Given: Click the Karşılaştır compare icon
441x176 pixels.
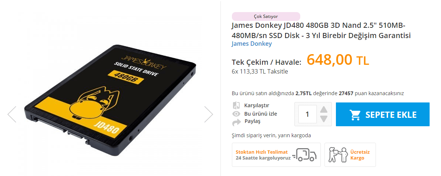Looking at the screenshot, I should pyautogui.click(x=236, y=105).
